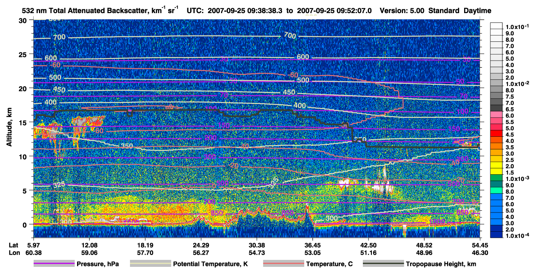Click colorbar label '1.5'

coord(509,173)
